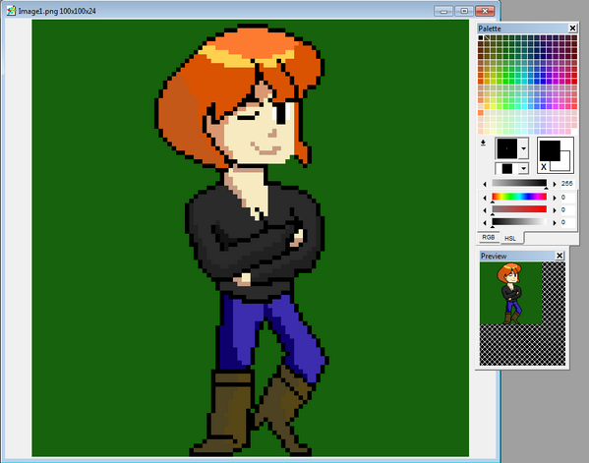Open the smaller brush pattern dropdown arrow
This screenshot has width=589, height=463.
[524, 168]
